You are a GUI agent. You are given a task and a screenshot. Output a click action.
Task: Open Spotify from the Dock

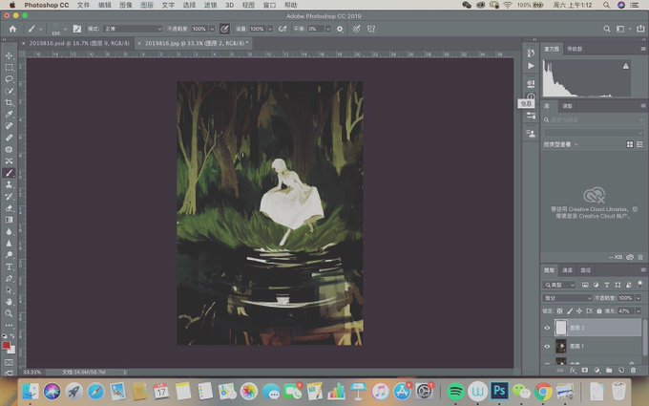pyautogui.click(x=455, y=391)
